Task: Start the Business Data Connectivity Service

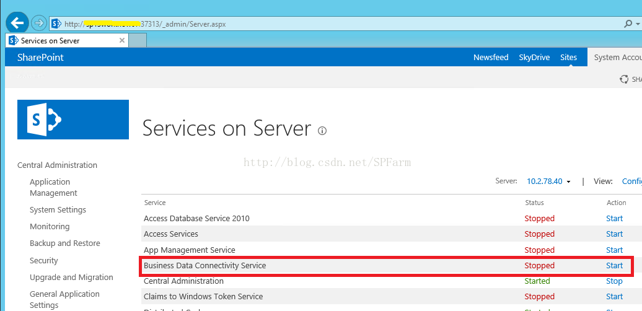Action: [x=614, y=266]
